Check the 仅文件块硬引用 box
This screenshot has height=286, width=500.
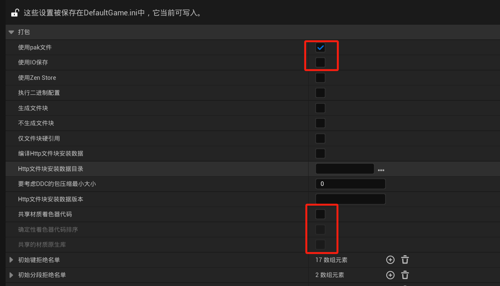320,139
